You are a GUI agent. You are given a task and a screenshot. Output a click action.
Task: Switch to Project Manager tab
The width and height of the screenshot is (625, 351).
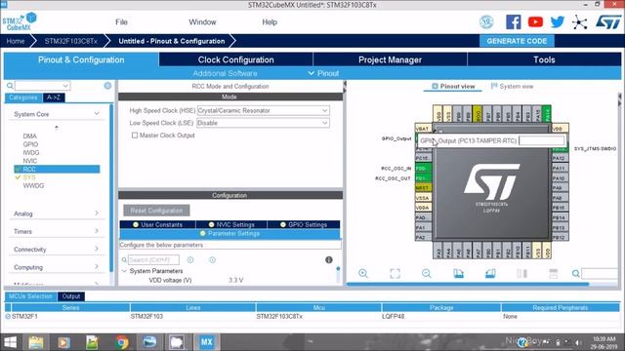pos(390,59)
